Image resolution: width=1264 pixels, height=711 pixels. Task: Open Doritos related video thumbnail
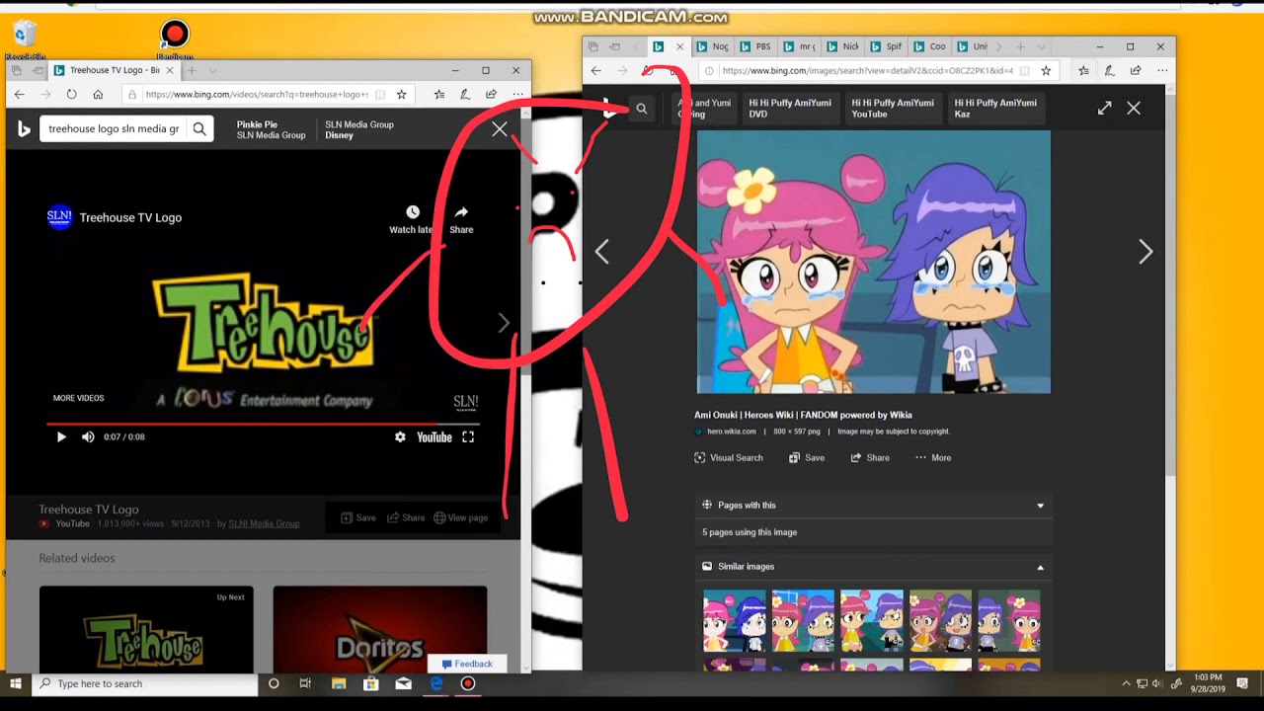pos(379,630)
